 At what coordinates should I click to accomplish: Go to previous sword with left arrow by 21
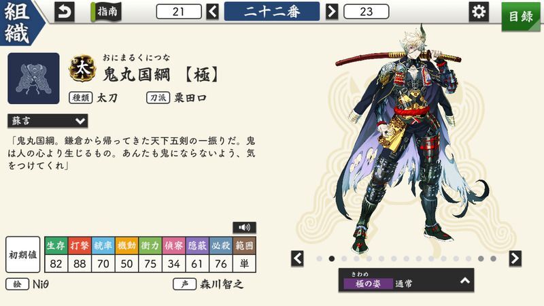212,12
